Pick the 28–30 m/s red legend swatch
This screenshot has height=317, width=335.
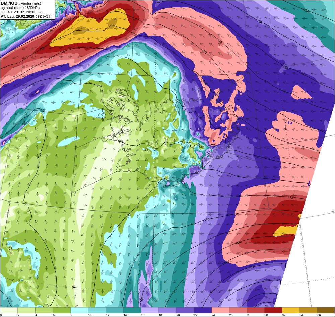click(x=256, y=310)
